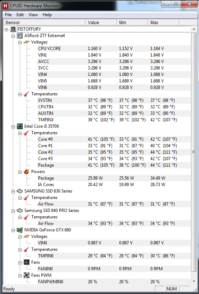Select the AVCC voltage row

[x=114, y=62]
